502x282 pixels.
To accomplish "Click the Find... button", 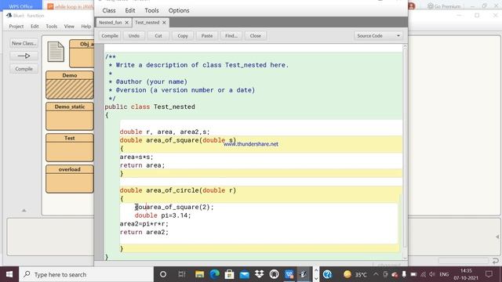I will (x=231, y=36).
